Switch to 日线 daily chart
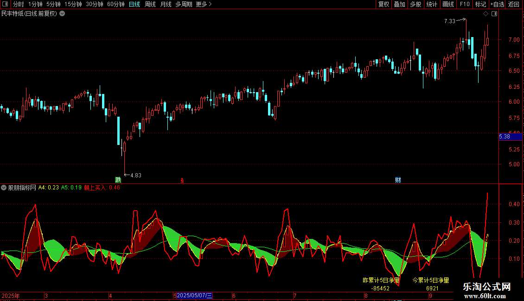The width and height of the screenshot is (524, 301). 134,4
